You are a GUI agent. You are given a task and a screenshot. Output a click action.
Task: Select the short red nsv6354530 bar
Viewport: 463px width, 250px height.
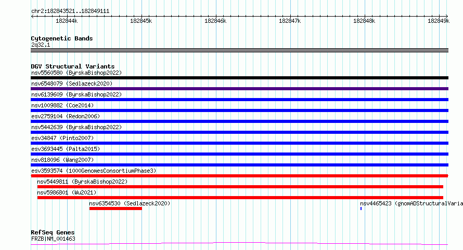pos(115,209)
